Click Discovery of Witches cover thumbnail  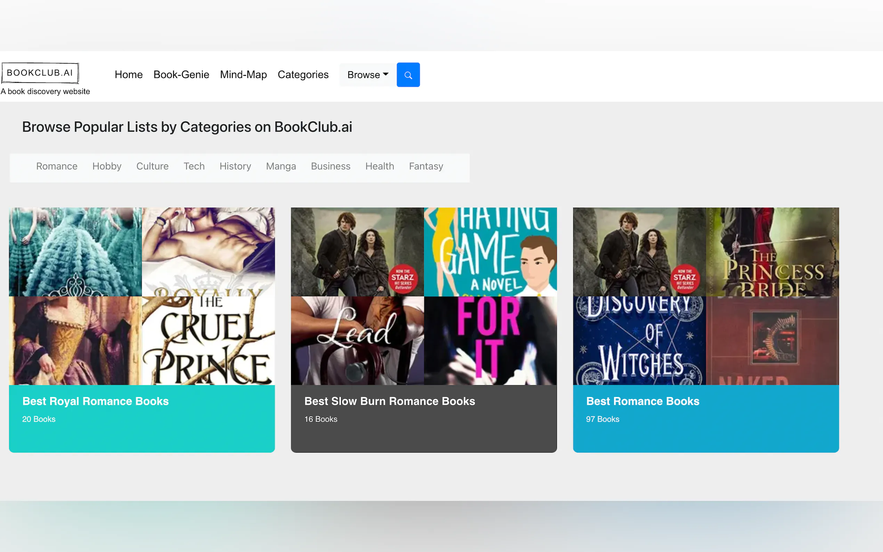(x=639, y=340)
